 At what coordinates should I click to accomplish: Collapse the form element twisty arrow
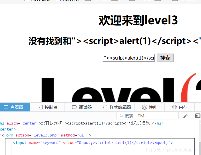pos(0,135)
